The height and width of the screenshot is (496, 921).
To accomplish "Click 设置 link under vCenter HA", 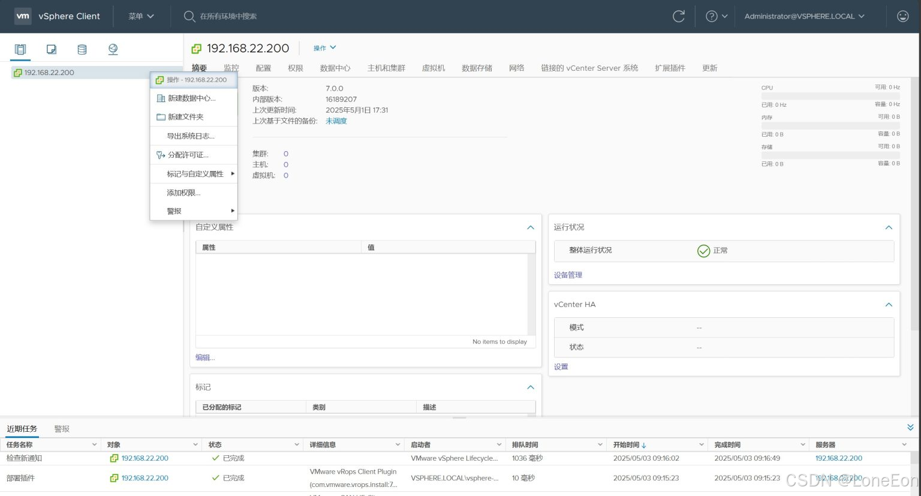I will tap(561, 367).
